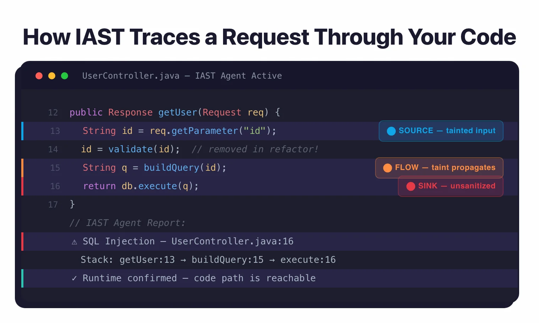This screenshot has height=323, width=539.
Task: Expand the SQL Injection report entry
Action: click(x=188, y=241)
